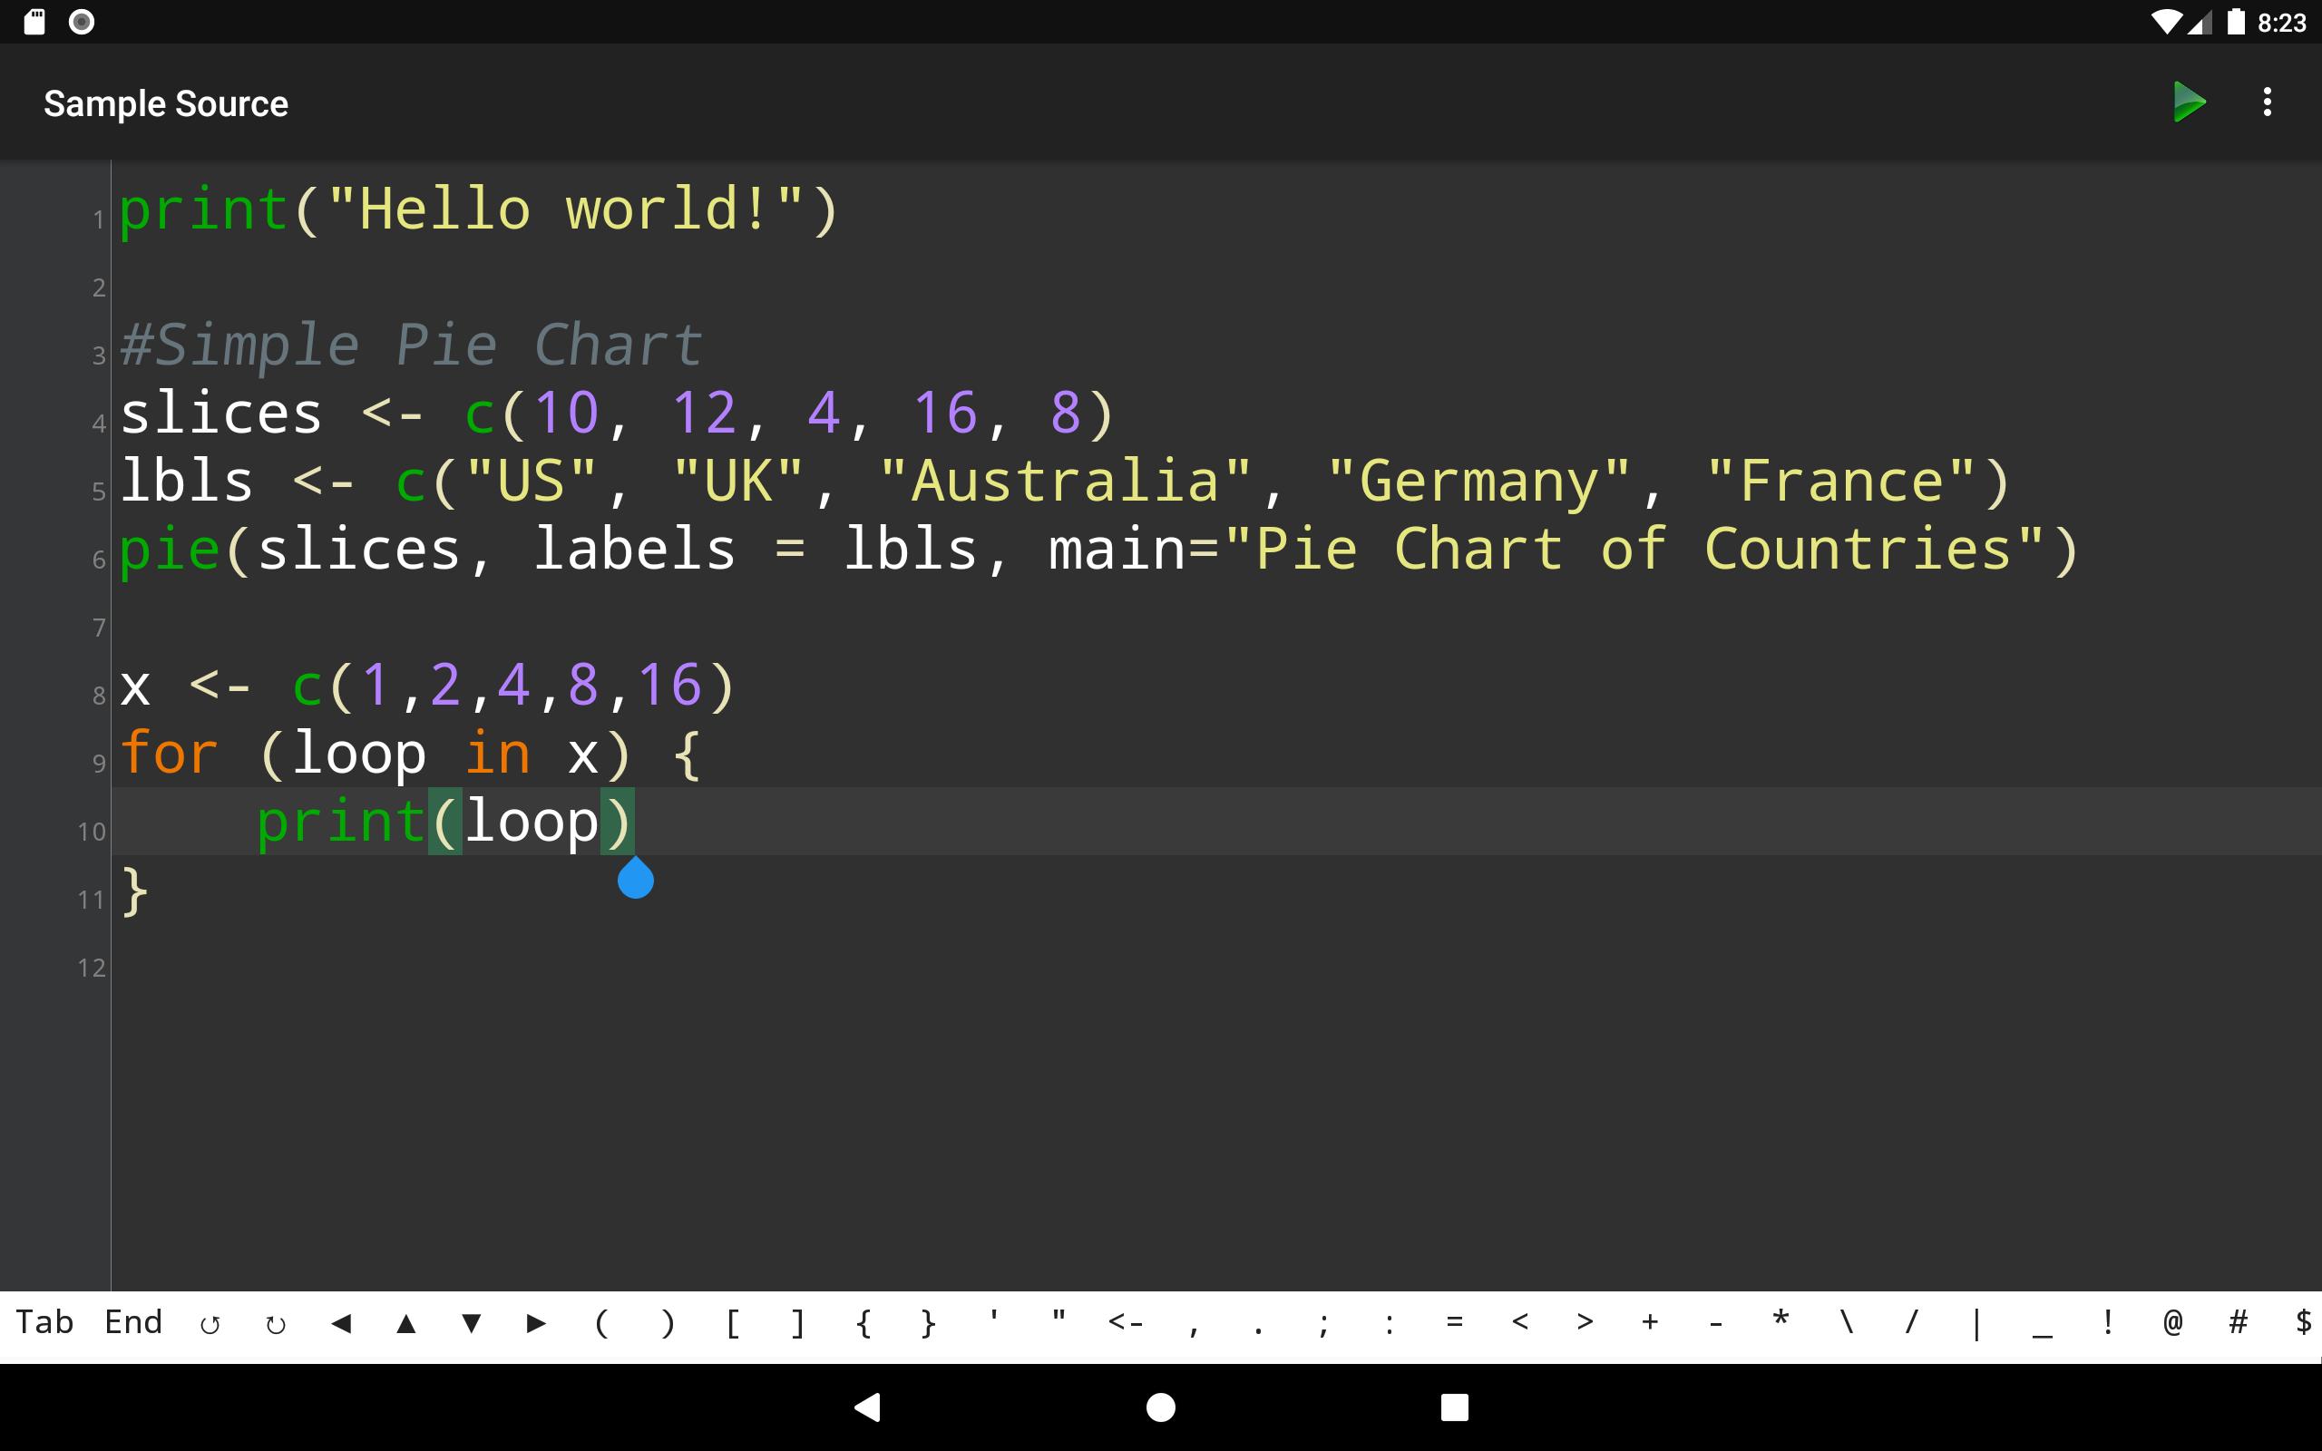This screenshot has width=2322, height=1451.
Task: Tap the pie function name on line 6
Action: click(170, 550)
